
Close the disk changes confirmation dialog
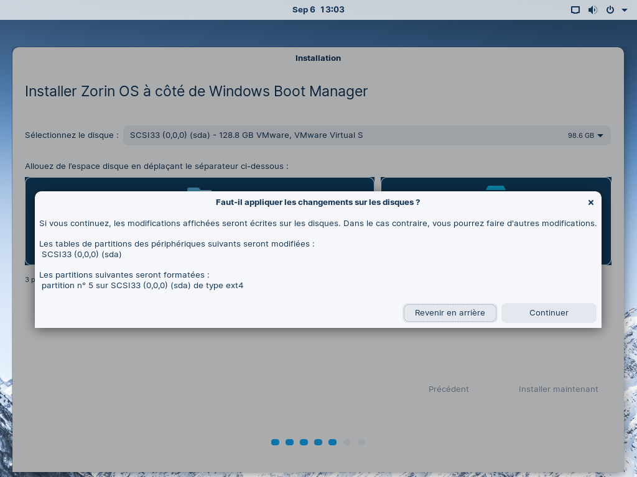coord(590,202)
